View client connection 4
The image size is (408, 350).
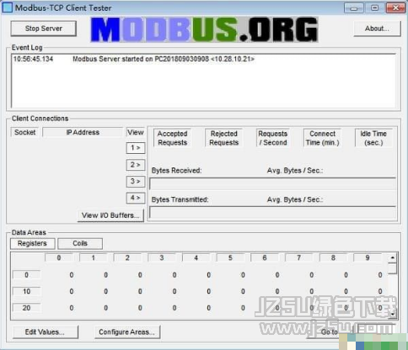pos(136,198)
